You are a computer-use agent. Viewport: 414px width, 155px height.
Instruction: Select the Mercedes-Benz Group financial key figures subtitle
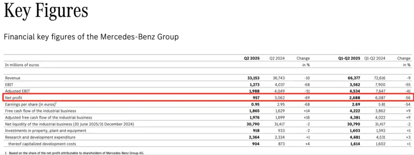(x=91, y=37)
